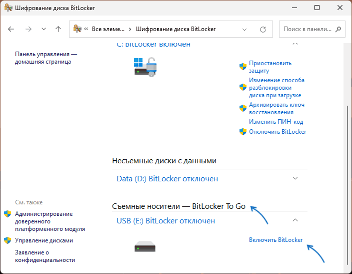
Task: Open the recent locations chevron
Action: 43,29
